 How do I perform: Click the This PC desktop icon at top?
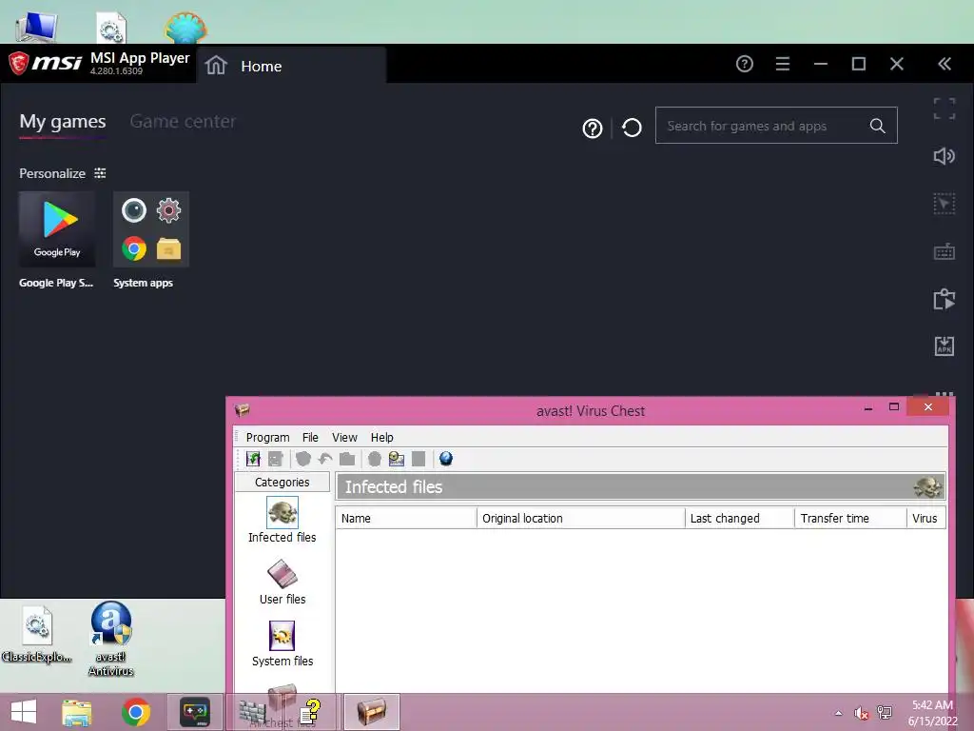[x=37, y=27]
